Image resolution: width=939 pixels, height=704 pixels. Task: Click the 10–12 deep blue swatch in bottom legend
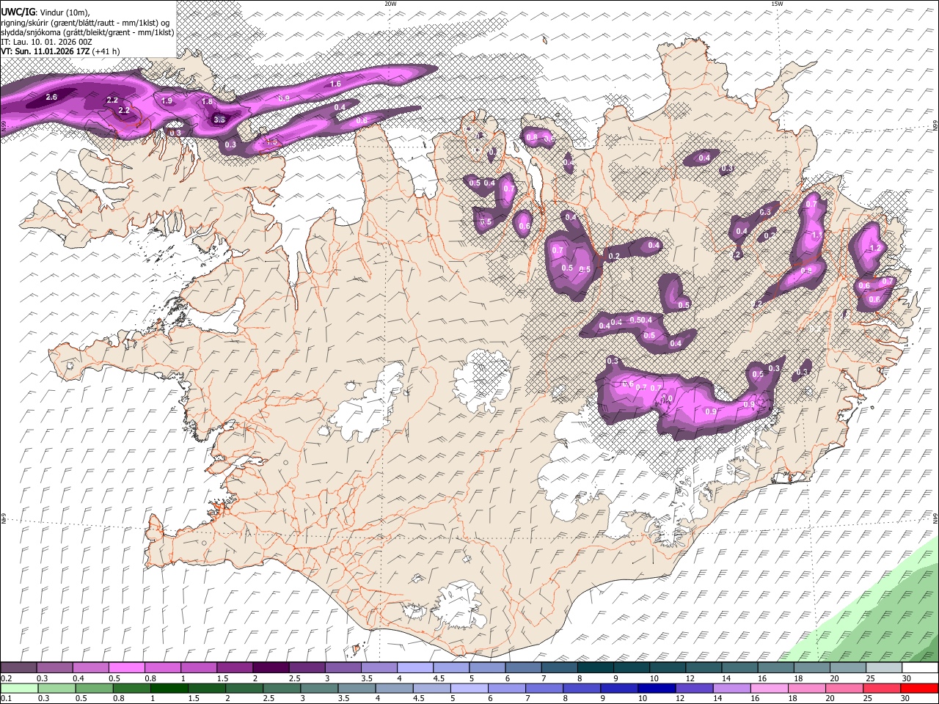pyautogui.click(x=655, y=688)
